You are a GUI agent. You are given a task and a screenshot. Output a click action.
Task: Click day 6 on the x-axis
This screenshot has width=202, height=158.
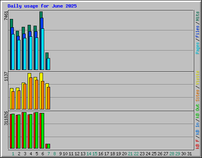[x=43, y=154]
